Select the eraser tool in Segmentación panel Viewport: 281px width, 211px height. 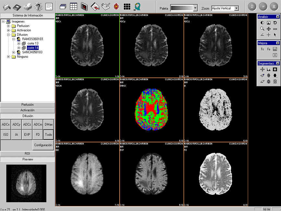[x=262, y=81]
